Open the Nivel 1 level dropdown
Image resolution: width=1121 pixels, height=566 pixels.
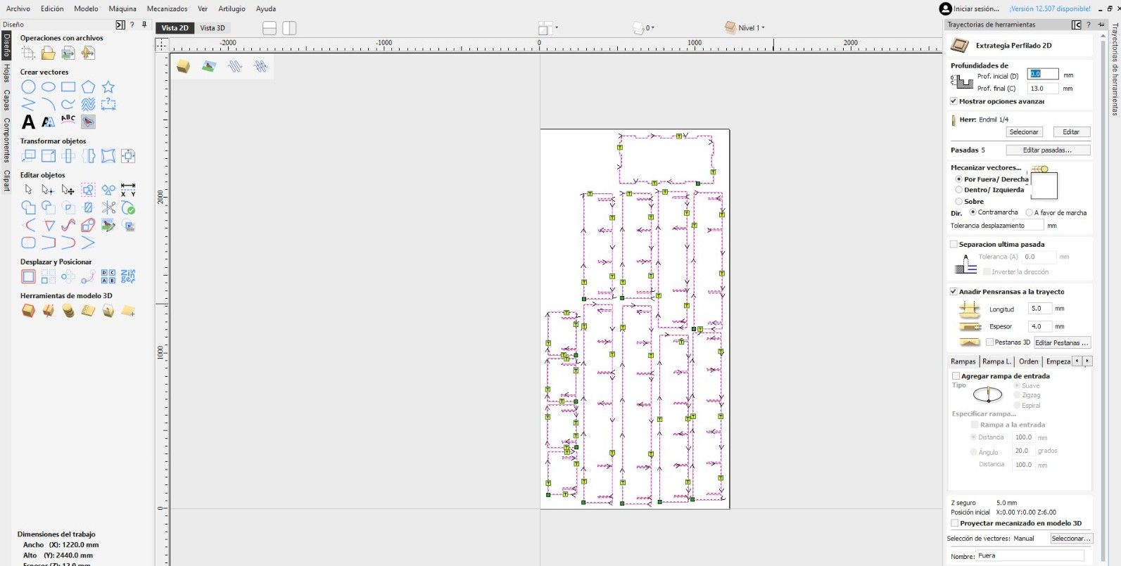pyautogui.click(x=764, y=28)
